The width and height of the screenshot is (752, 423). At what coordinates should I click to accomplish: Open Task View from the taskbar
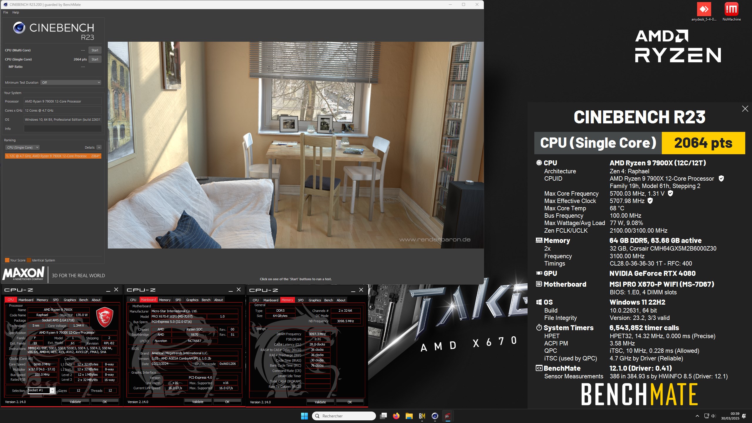click(x=383, y=416)
